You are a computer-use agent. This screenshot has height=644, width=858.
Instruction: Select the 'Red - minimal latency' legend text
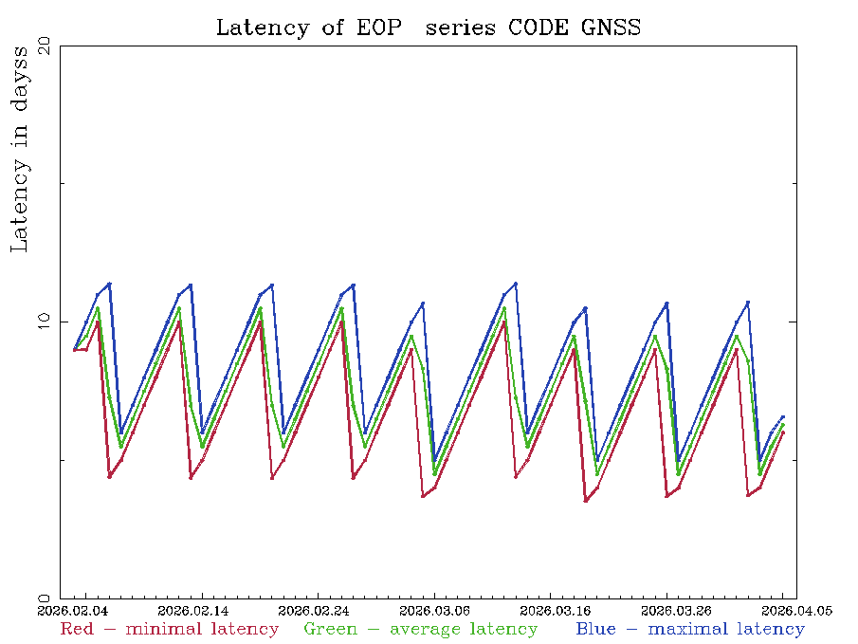click(170, 629)
